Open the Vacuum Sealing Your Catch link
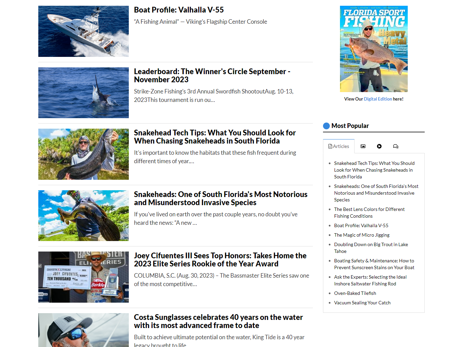 click(362, 303)
